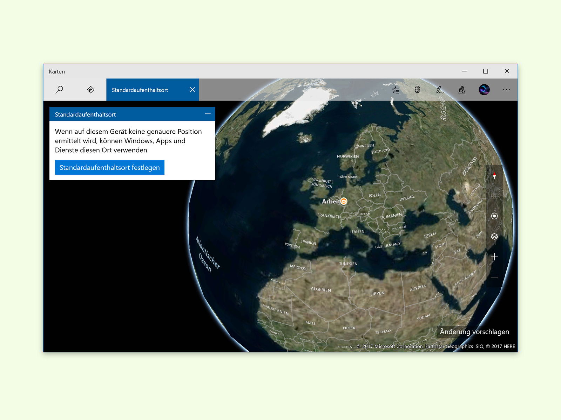Toggle the traffic light icon
Image resolution: width=561 pixels, height=420 pixels.
[417, 90]
